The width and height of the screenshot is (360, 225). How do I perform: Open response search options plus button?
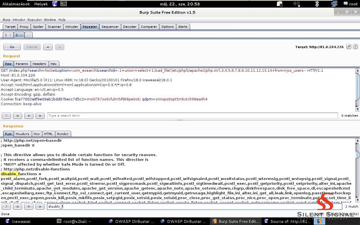pos(29,206)
